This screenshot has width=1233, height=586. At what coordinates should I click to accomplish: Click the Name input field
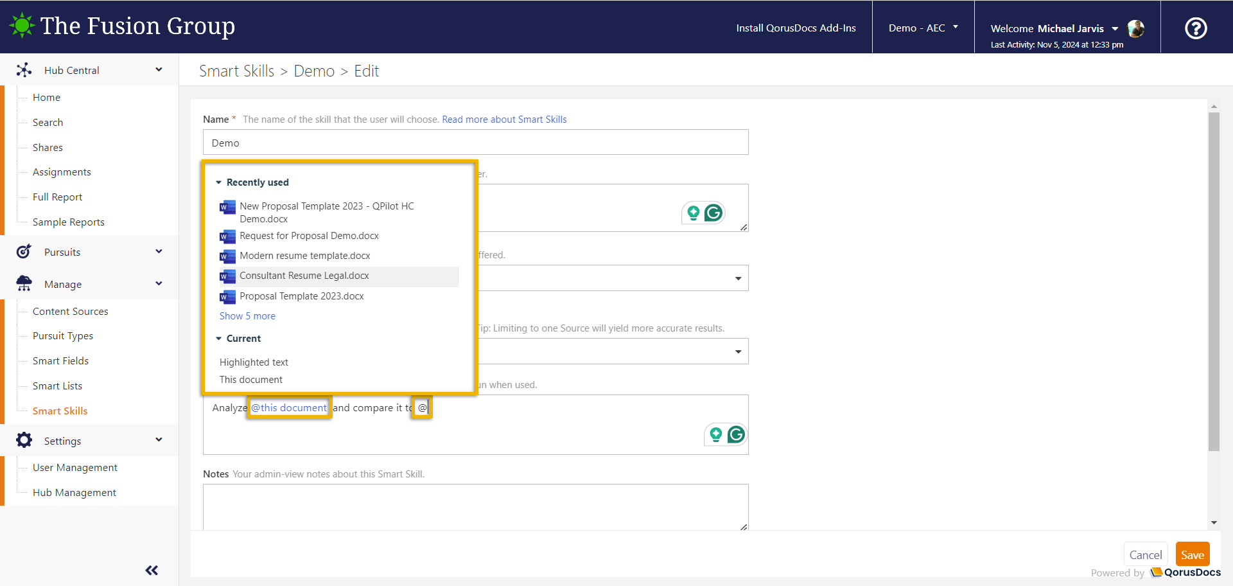pyautogui.click(x=475, y=143)
